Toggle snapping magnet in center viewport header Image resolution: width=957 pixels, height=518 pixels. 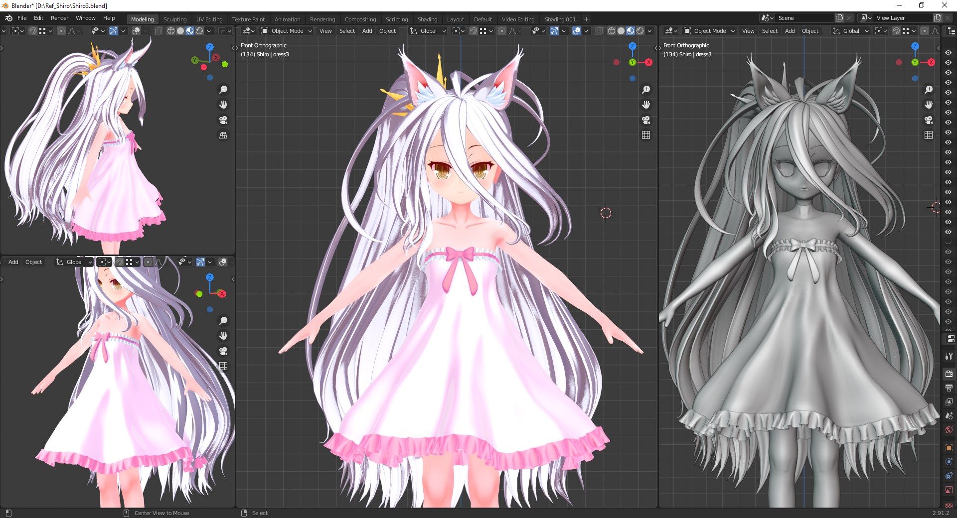tap(474, 31)
